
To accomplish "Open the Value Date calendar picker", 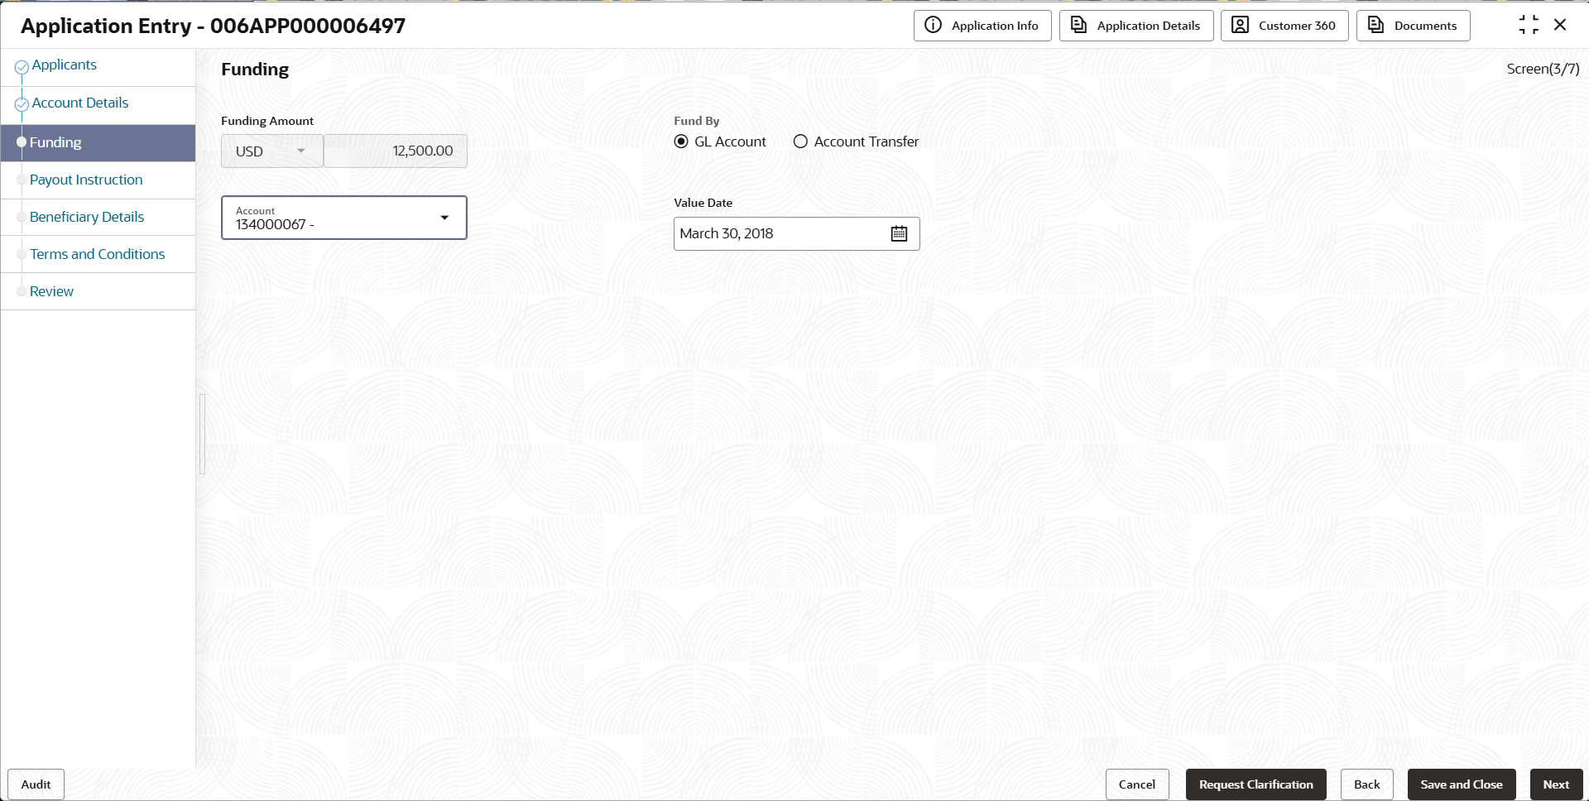I will [x=899, y=233].
